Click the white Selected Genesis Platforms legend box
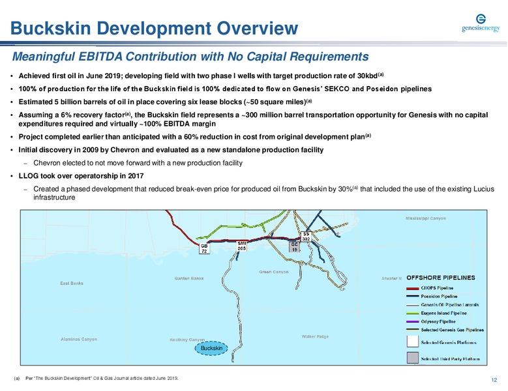 pyautogui.click(x=412, y=342)
